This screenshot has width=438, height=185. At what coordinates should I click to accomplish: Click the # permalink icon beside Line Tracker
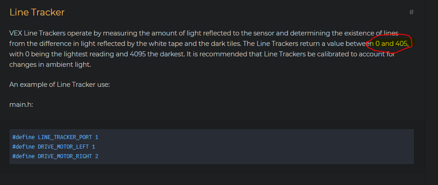(x=411, y=12)
